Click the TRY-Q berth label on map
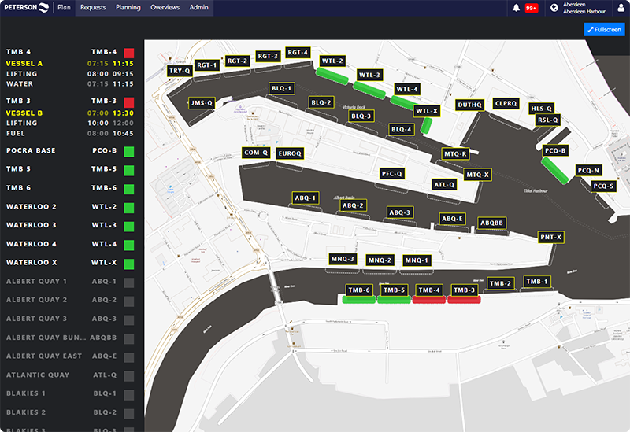This screenshot has width=630, height=432. coord(180,71)
